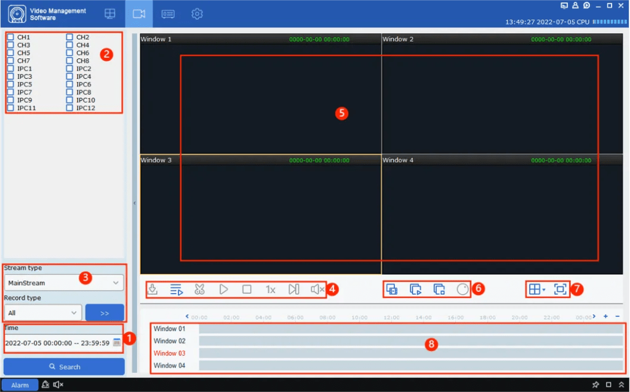The height and width of the screenshot is (392, 630).
Task: Toggle the muted speaker in playback toolbar
Action: (317, 289)
